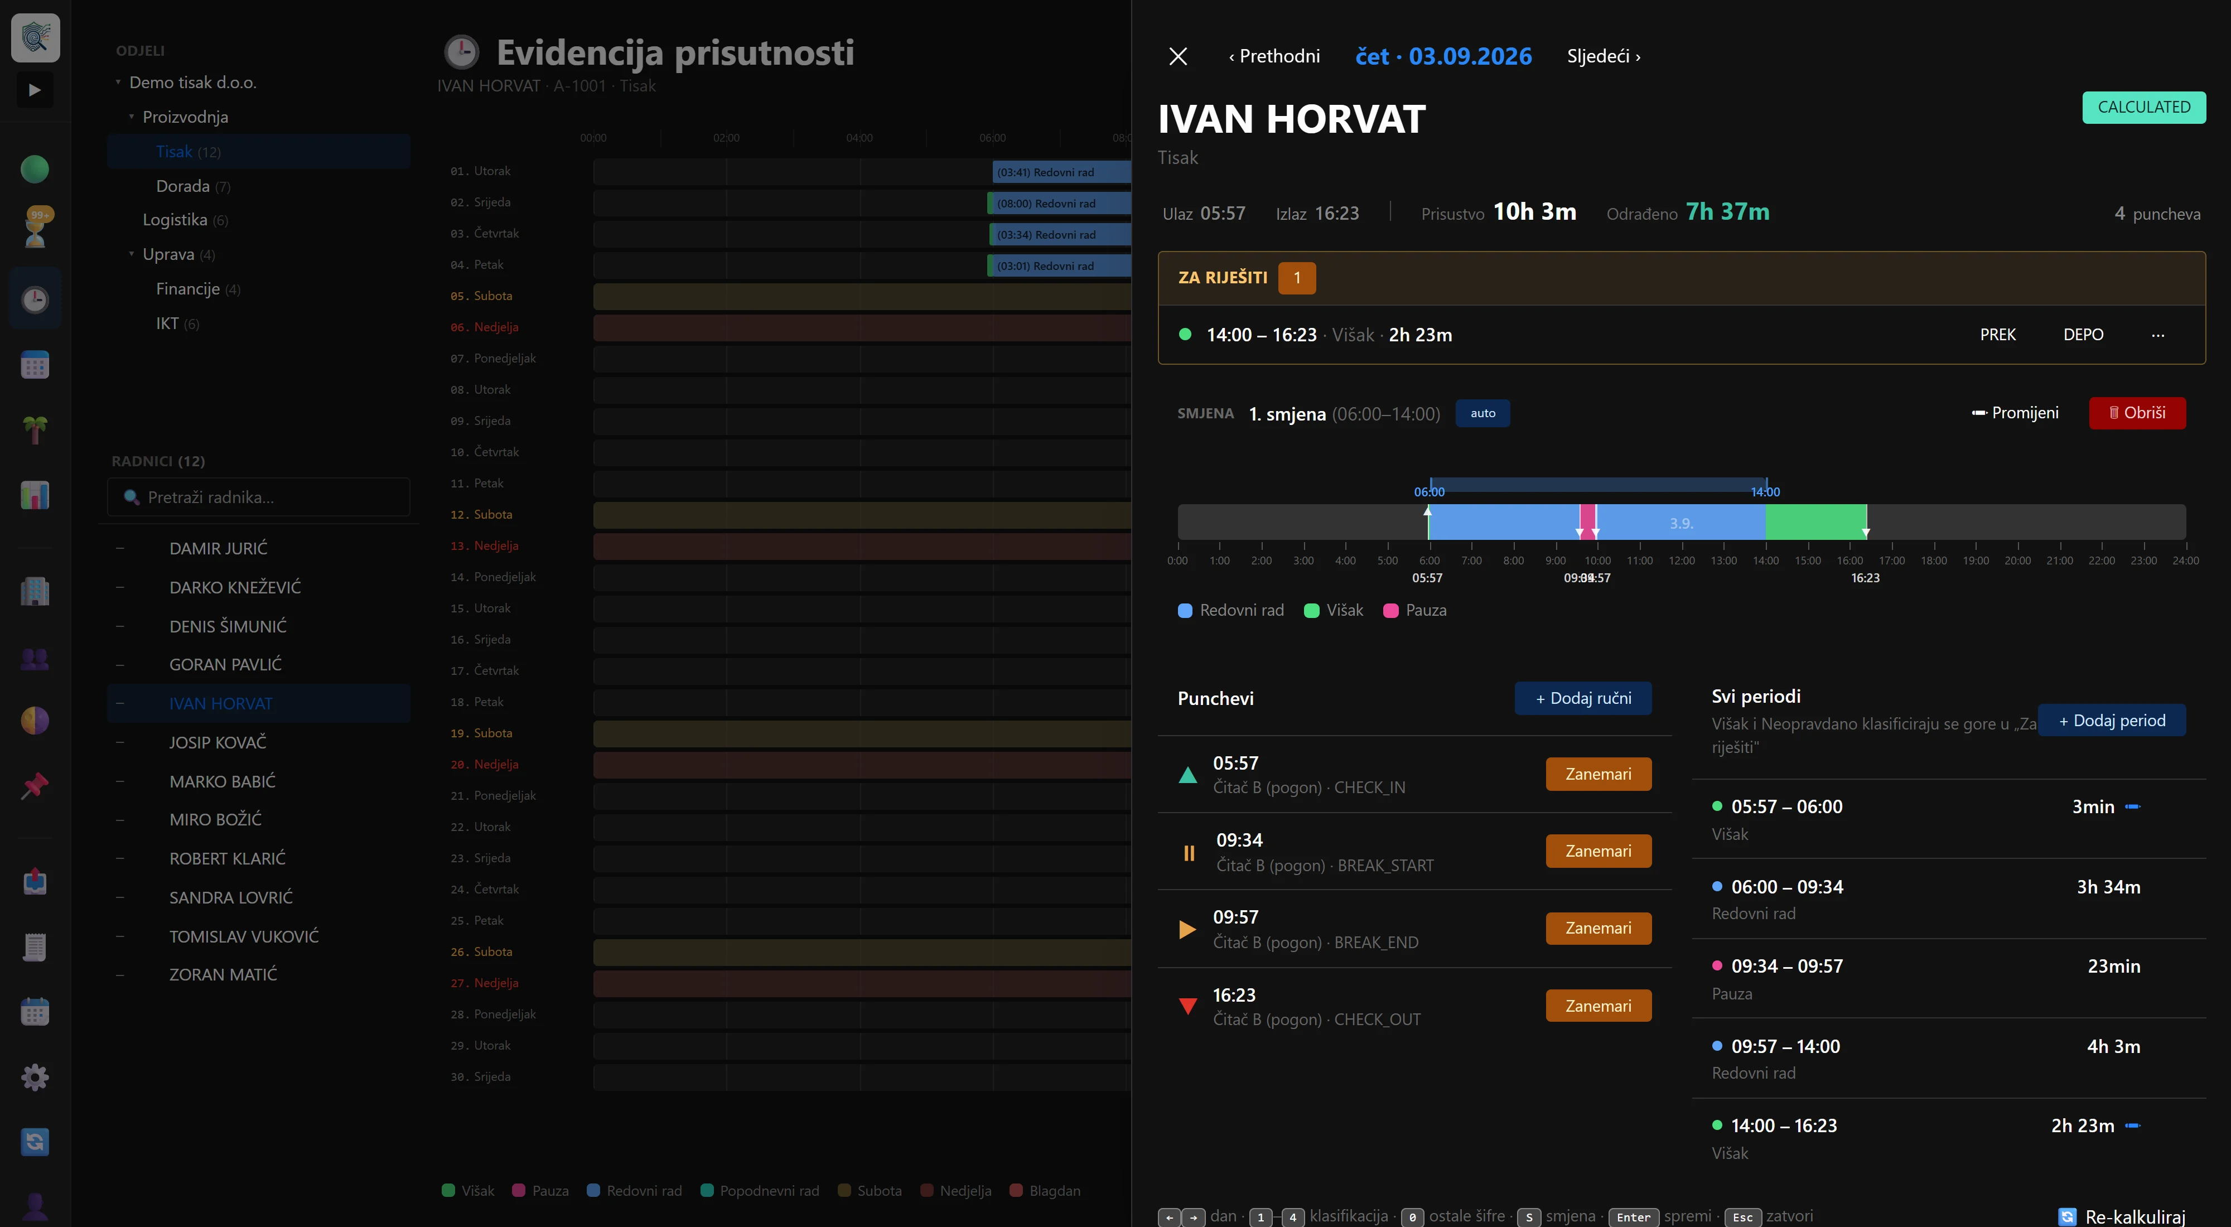
Task: Click the pink Pauza segment on timeline
Action: (1587, 523)
